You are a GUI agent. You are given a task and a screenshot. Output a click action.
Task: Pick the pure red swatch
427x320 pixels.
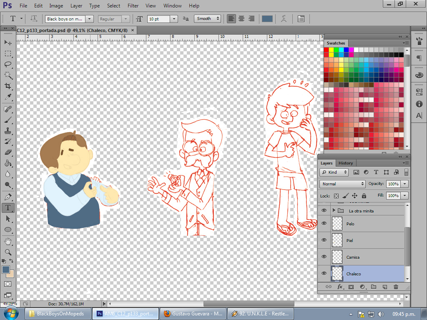(x=326, y=50)
